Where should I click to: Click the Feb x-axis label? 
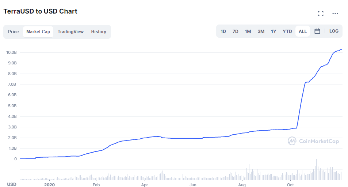point(96,185)
